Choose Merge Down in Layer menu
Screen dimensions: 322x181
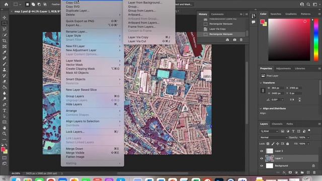[x=93, y=149]
